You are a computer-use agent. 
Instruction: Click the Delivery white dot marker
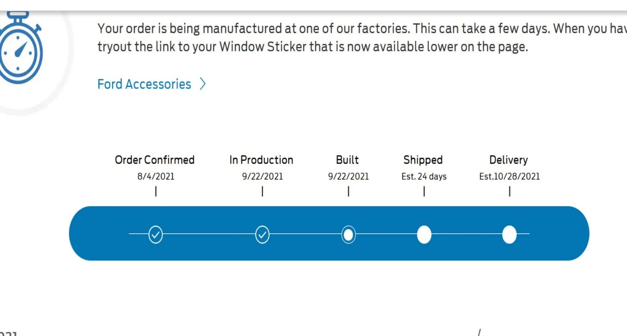tap(509, 235)
